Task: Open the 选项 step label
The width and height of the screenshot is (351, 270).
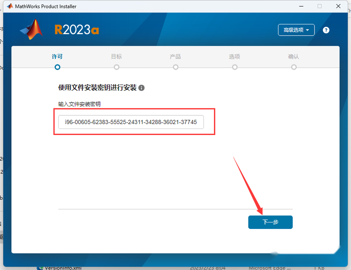Action: [235, 57]
